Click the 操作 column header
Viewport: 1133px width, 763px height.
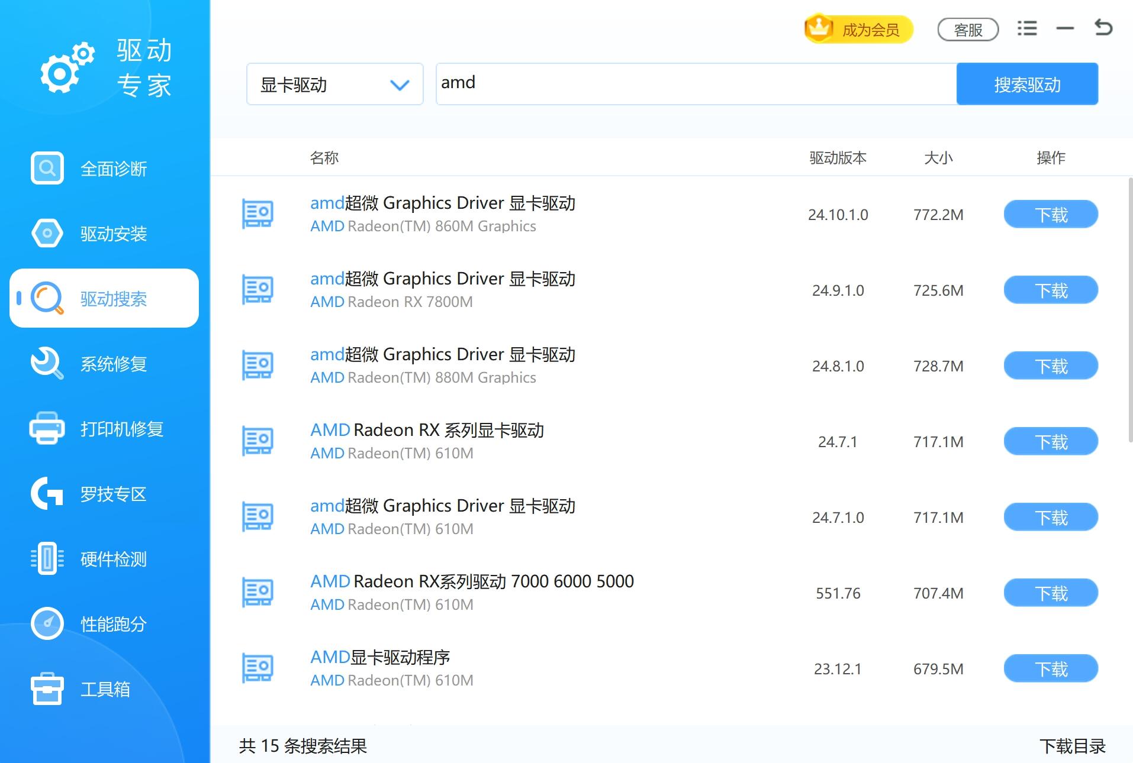1051,157
